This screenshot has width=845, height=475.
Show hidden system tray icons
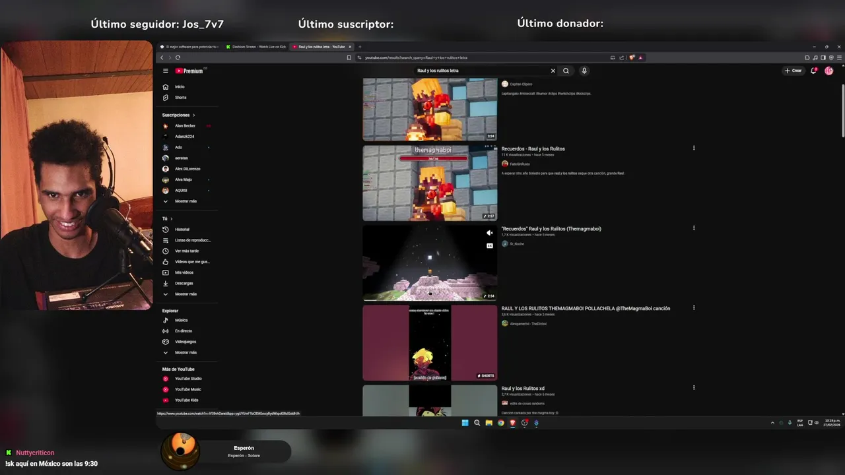(x=772, y=423)
